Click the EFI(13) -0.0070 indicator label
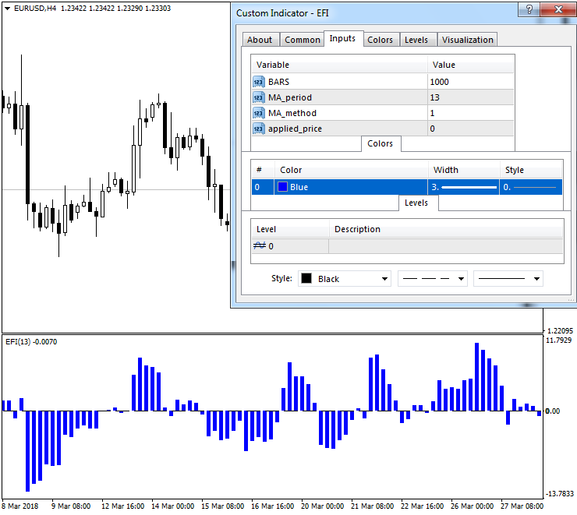 click(31, 342)
